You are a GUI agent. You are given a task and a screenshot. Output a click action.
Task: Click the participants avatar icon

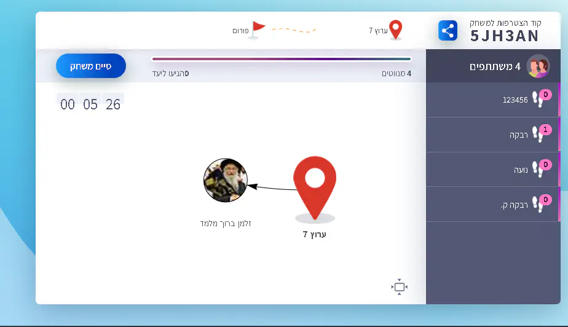[538, 66]
